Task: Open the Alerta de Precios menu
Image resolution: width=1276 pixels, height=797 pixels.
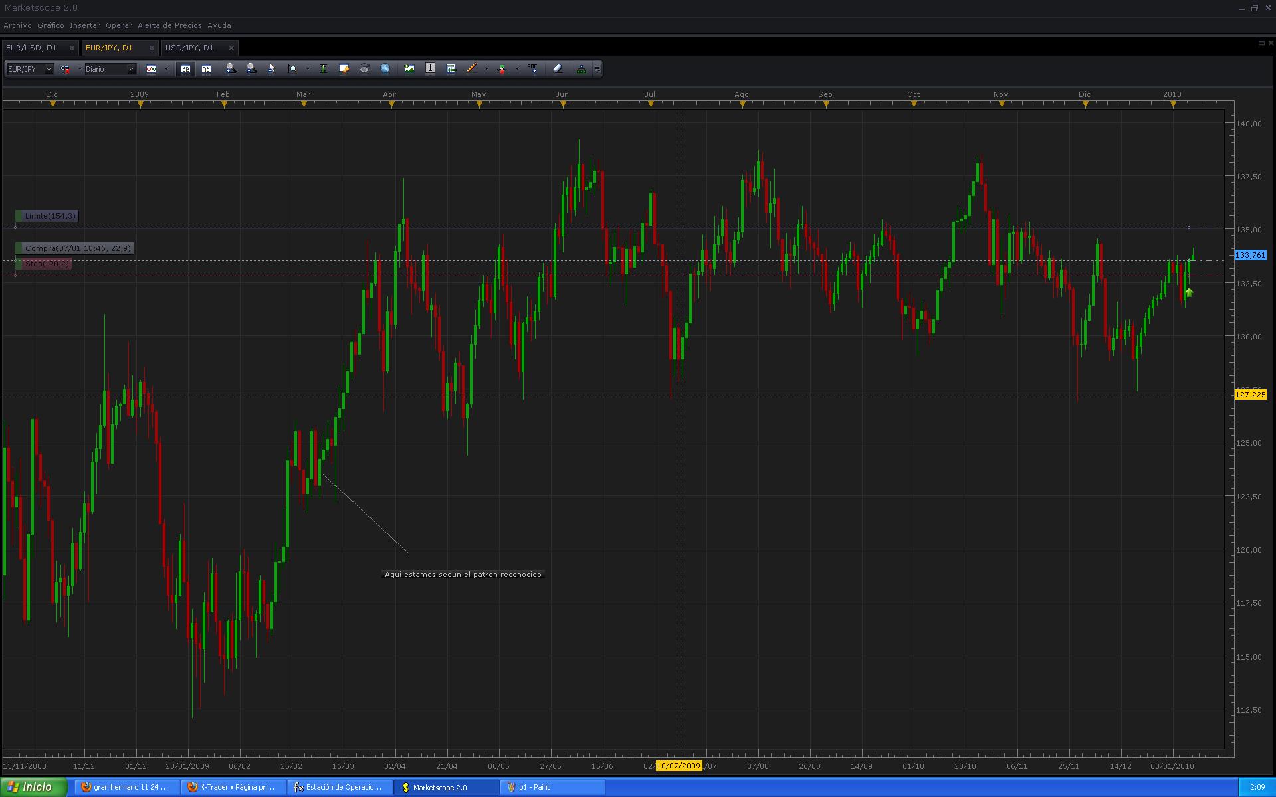Action: (169, 25)
